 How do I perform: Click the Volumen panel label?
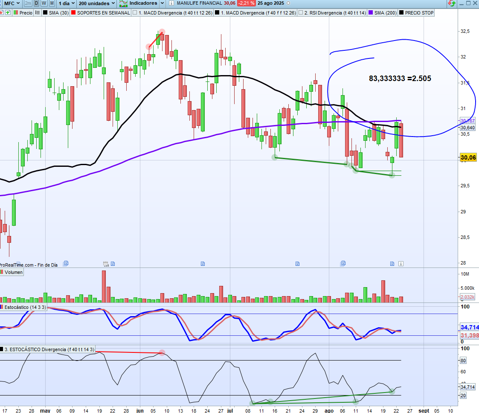coord(14,272)
